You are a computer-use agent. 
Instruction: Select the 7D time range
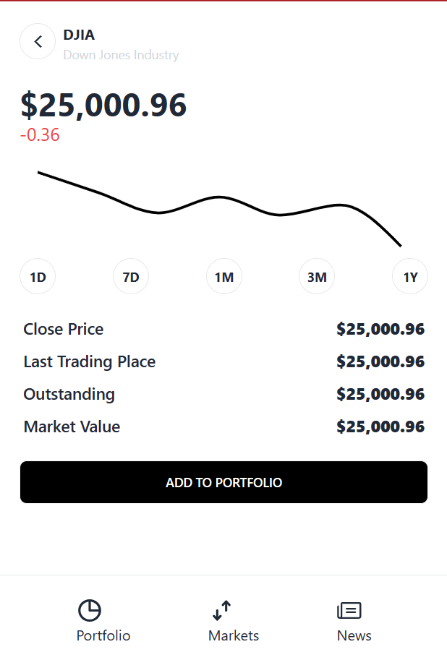coord(130,276)
